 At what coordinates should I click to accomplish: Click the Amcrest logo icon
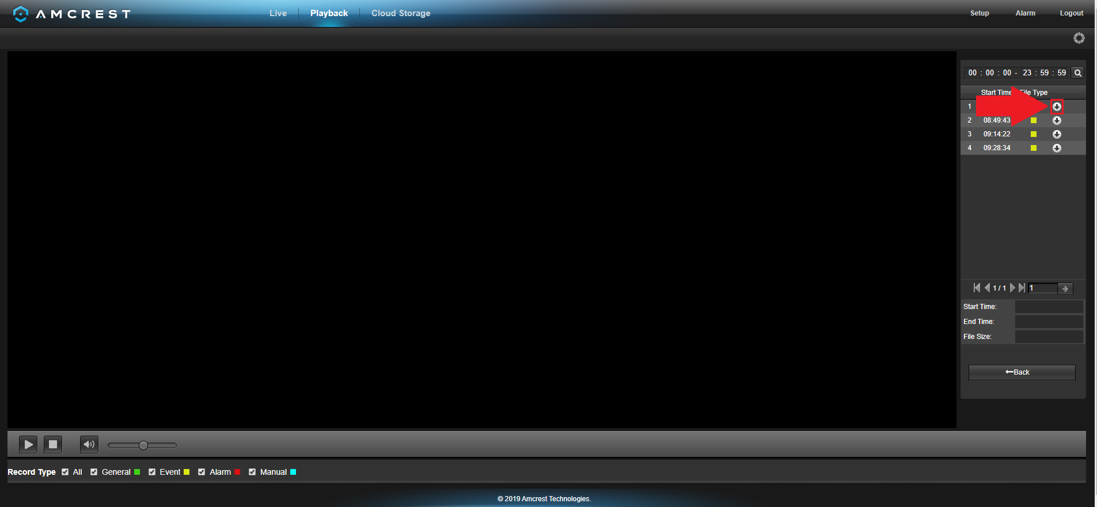click(x=21, y=14)
